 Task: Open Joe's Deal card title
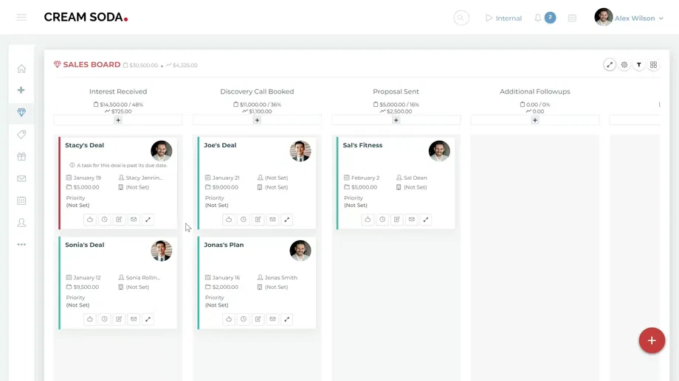pos(220,145)
